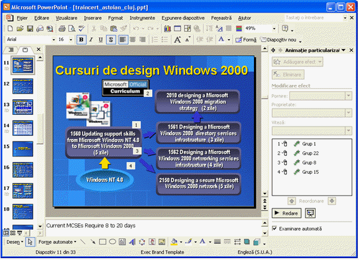This screenshot has width=359, height=260.
Task: Pick line color from the brush icon
Action: (x=189, y=242)
